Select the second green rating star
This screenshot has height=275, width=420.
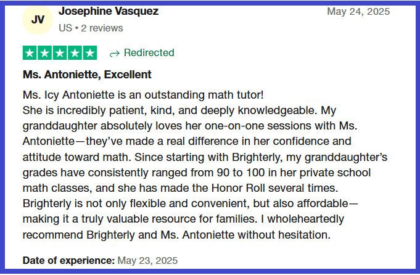(x=45, y=53)
